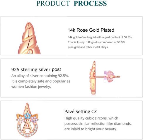Click the rose gold letter A
Screen dimensions: 143x140
coord(27,126)
